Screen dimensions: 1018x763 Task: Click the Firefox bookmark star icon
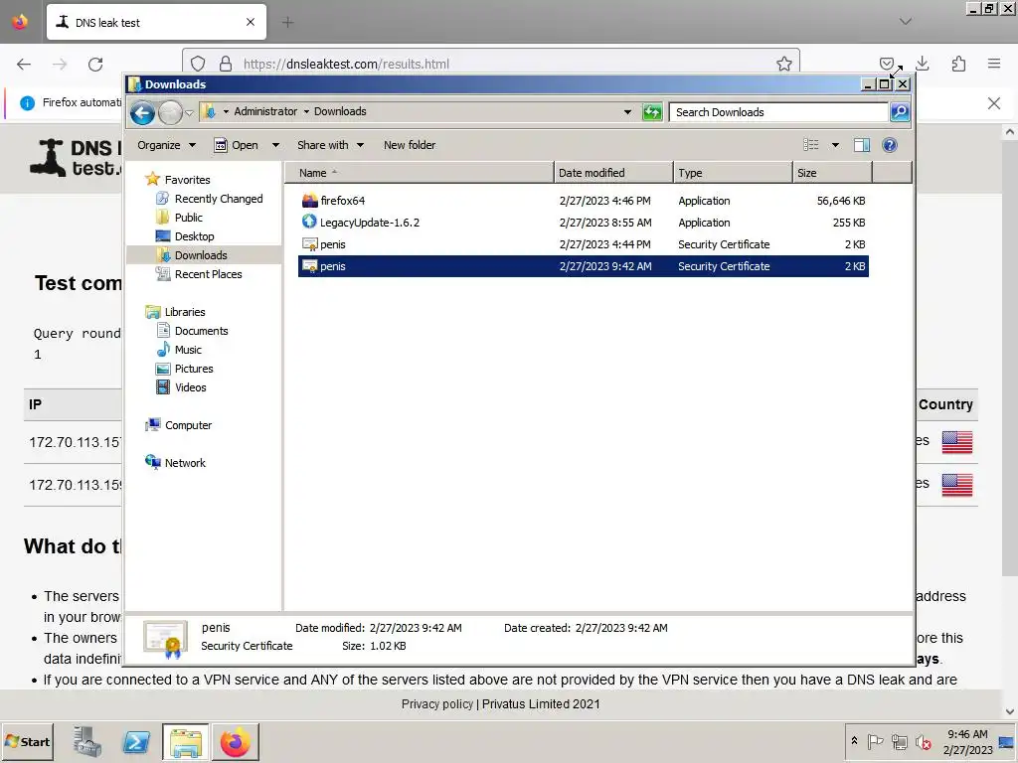(x=784, y=64)
